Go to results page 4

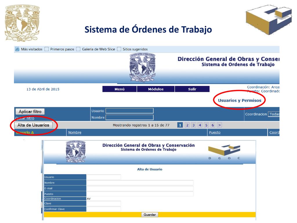click(x=200, y=125)
